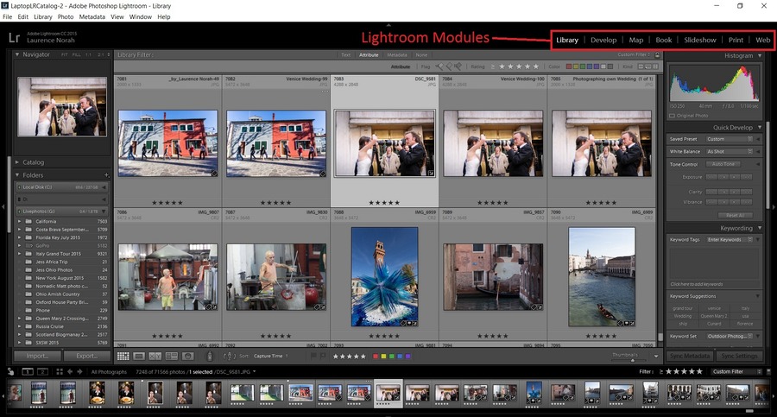
Task: Click the Sync Metadata button
Action: click(x=689, y=356)
